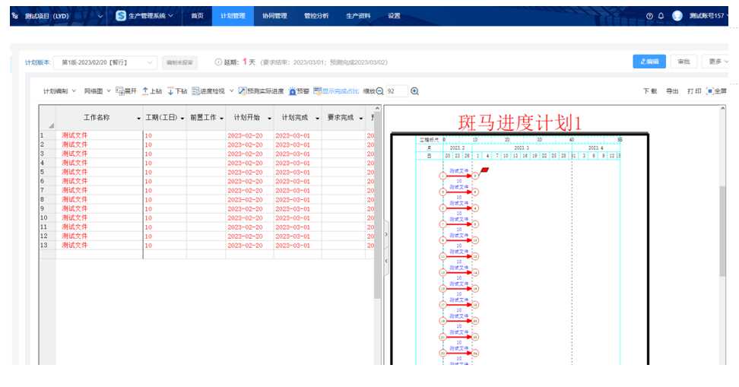Viewport: 739px width, 387px height.
Task: Click the 预警 alarm bell icon
Action: click(292, 91)
